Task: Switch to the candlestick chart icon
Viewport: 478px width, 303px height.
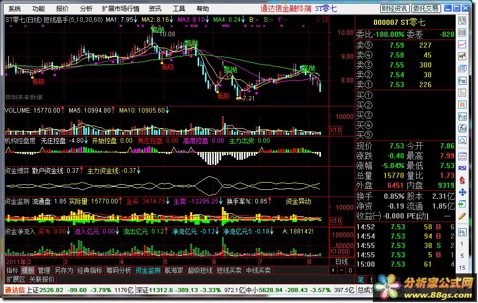Action: (x=462, y=56)
